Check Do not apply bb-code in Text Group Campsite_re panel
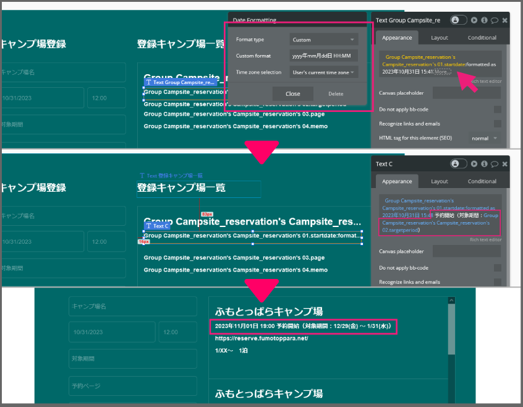Image resolution: width=523 pixels, height=407 pixels. [497, 109]
